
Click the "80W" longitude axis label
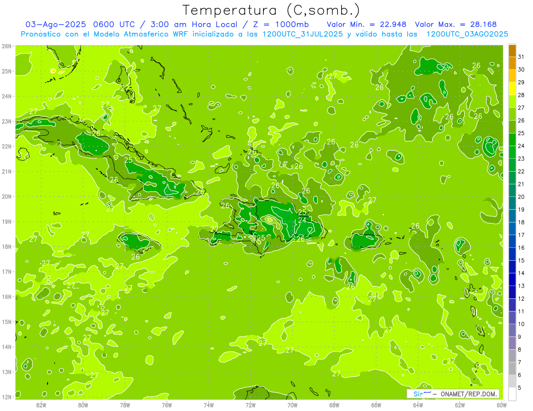click(83, 405)
